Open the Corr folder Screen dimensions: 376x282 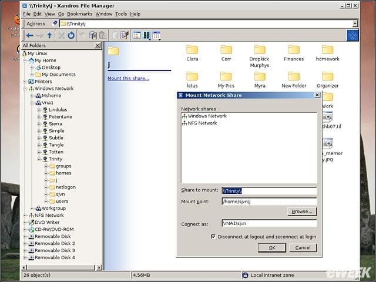click(226, 53)
